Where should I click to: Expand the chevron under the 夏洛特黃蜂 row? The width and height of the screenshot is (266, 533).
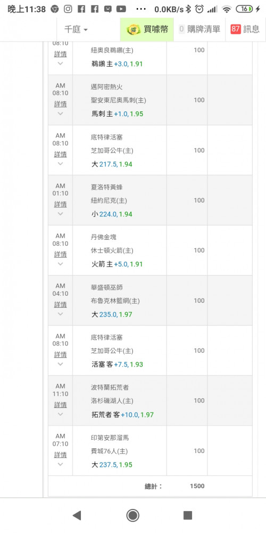click(x=60, y=214)
